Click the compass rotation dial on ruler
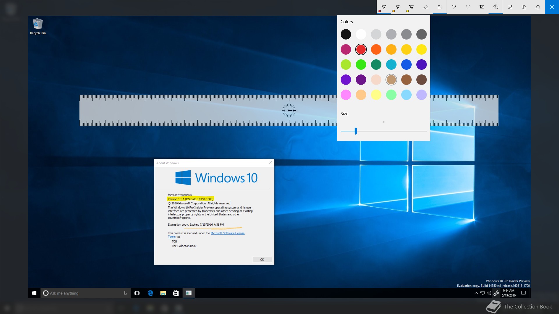Viewport: 559px width, 314px height. pyautogui.click(x=289, y=110)
